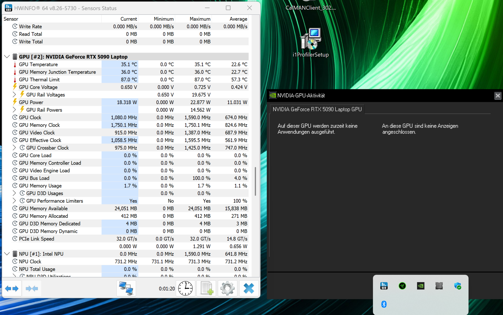Image resolution: width=503 pixels, height=315 pixels.
Task: Select the Read Total row label
Action: point(30,34)
